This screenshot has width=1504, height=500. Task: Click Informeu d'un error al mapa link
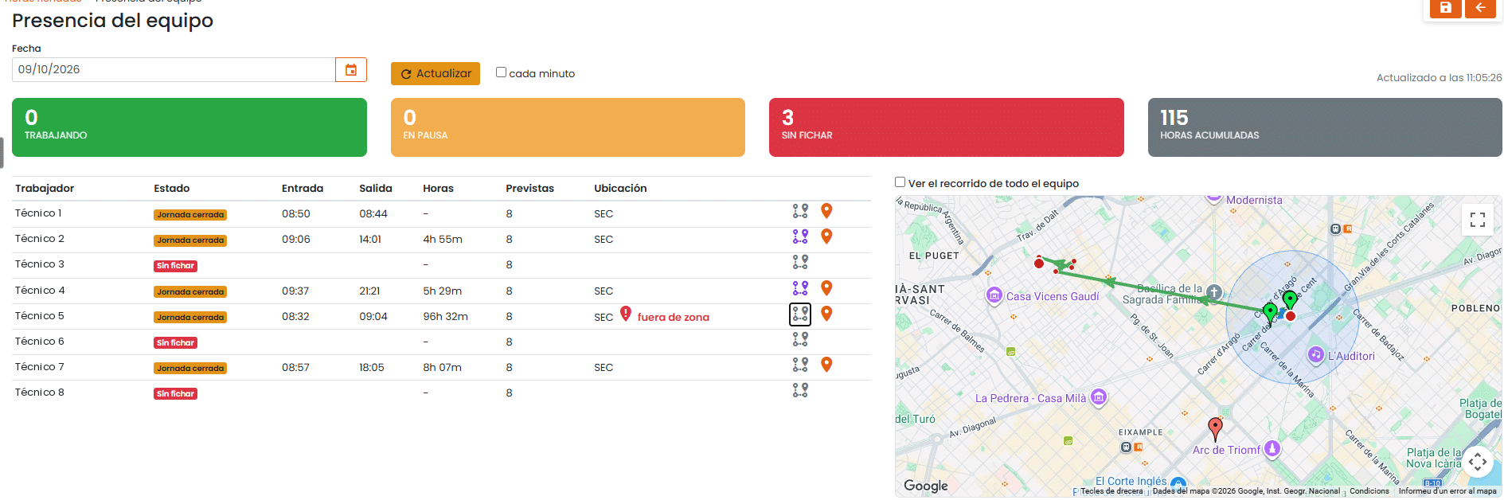(x=1447, y=491)
